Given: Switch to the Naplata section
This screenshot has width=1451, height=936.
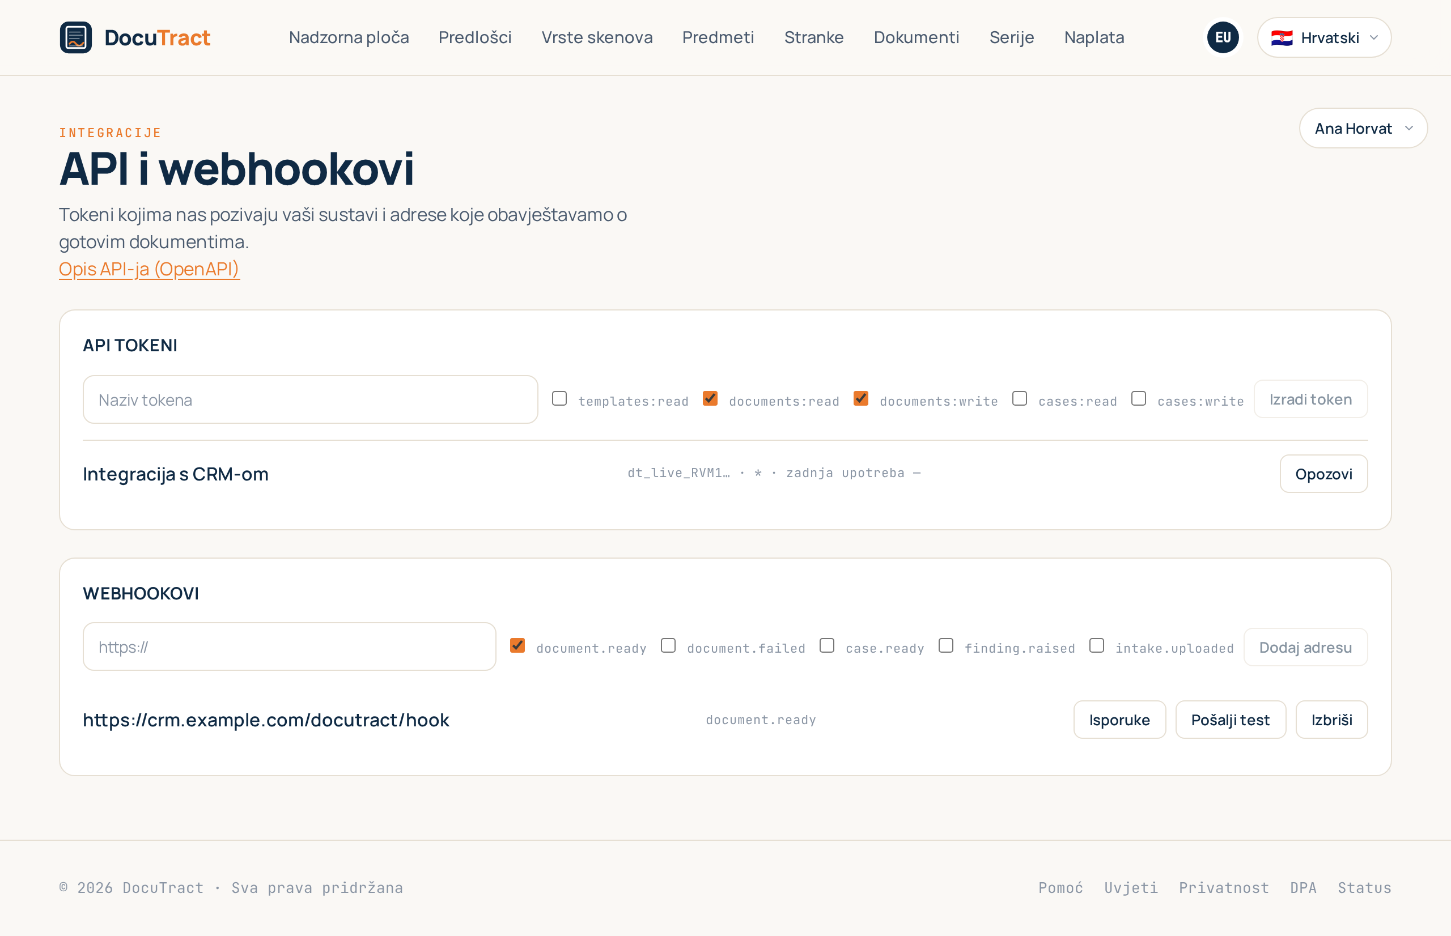Looking at the screenshot, I should click(1094, 38).
